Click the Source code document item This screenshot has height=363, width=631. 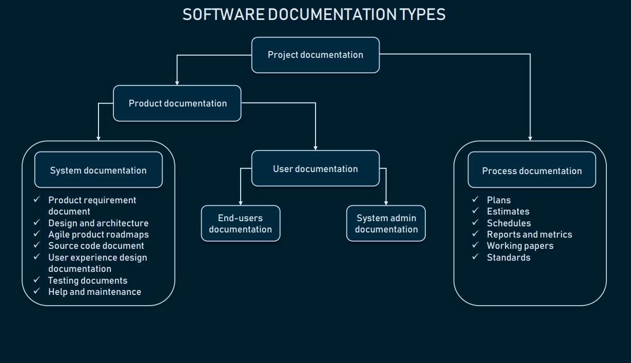96,246
